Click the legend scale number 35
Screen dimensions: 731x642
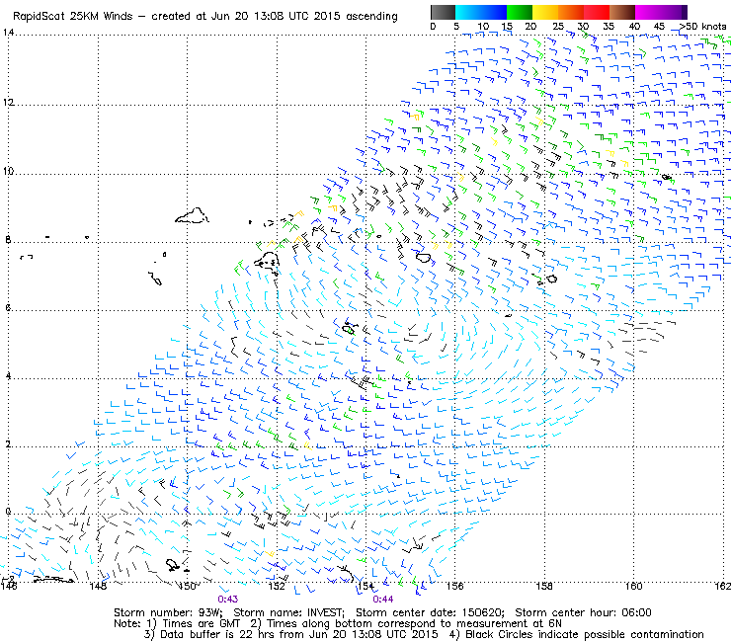click(x=609, y=27)
